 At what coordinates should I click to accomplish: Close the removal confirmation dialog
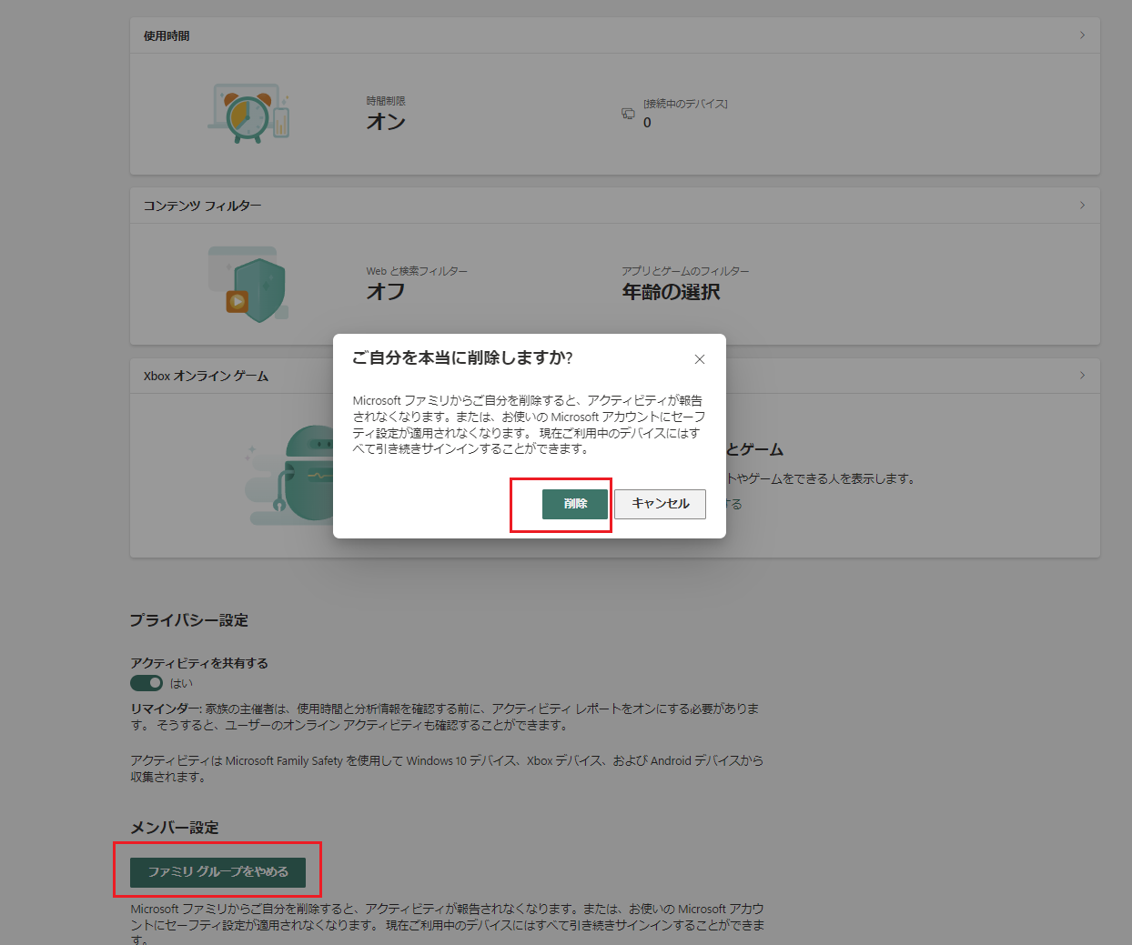(700, 359)
